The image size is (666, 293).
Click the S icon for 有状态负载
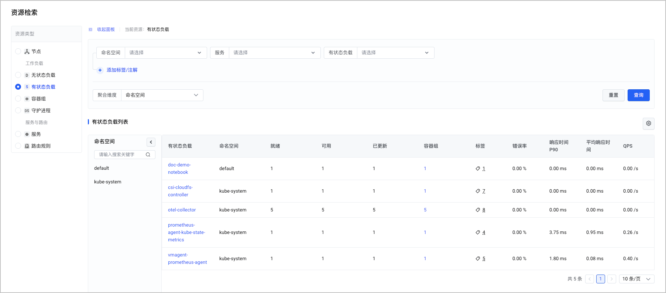(x=27, y=87)
